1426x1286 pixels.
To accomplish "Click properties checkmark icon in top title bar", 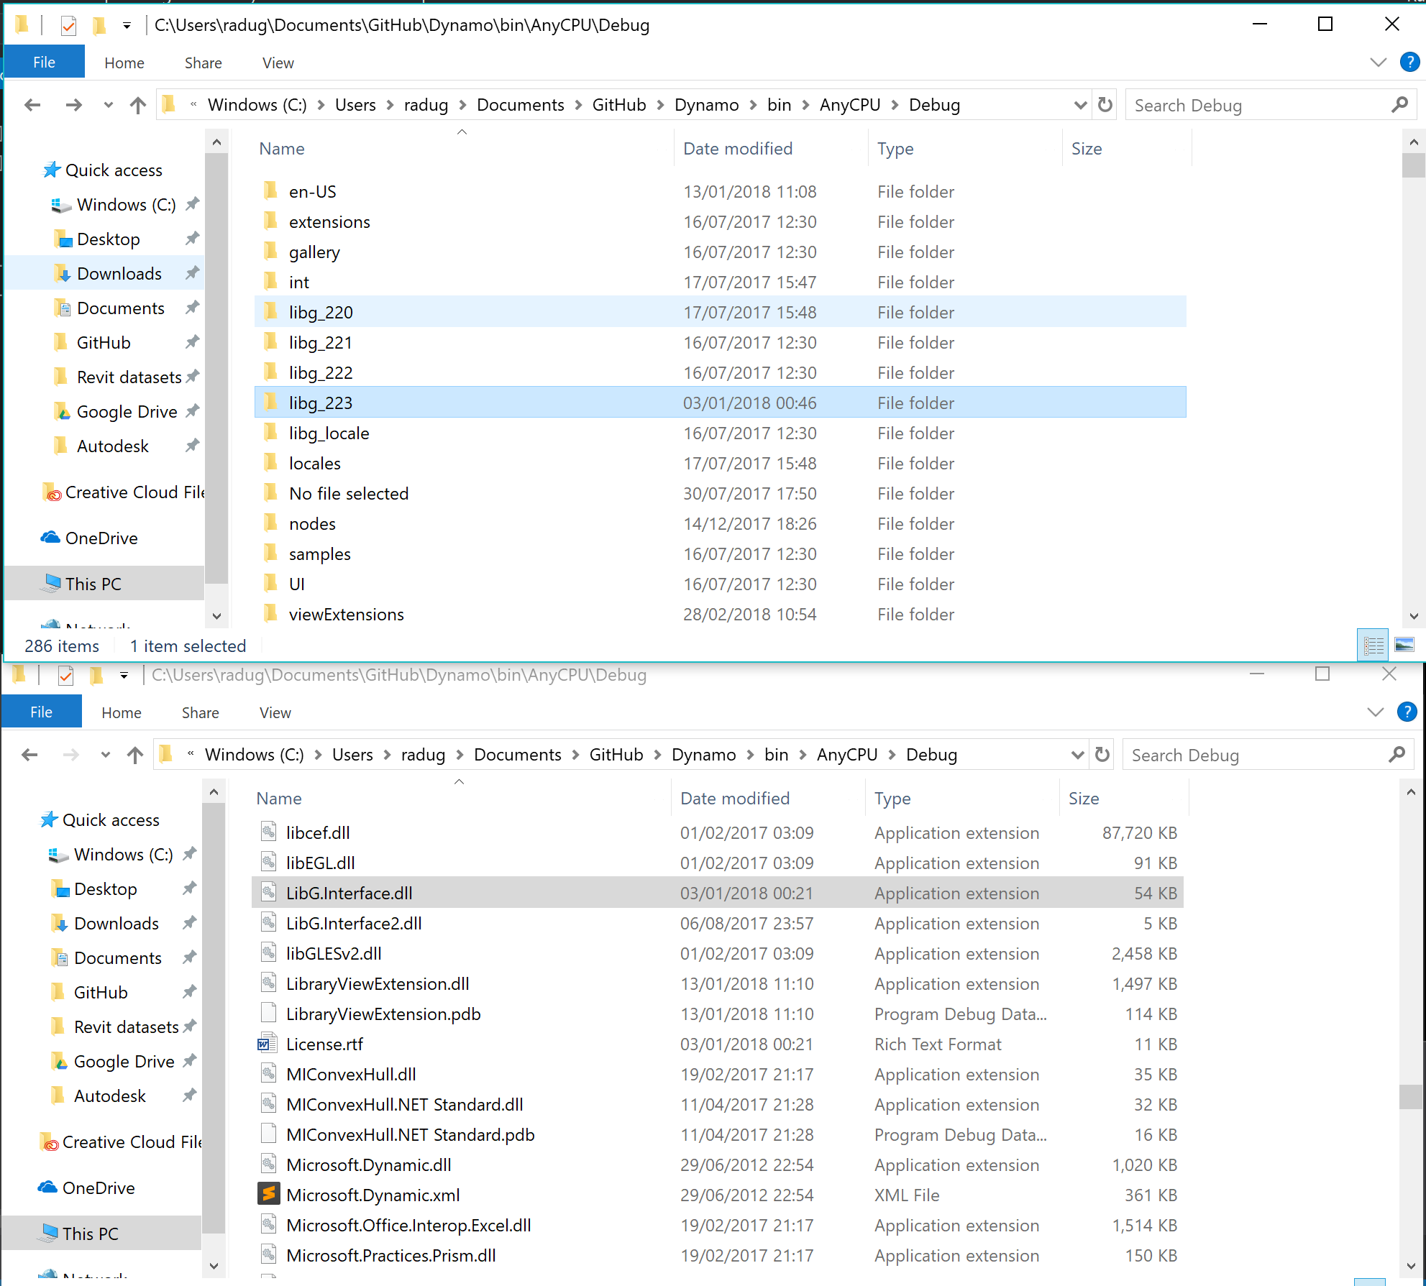I will (68, 26).
